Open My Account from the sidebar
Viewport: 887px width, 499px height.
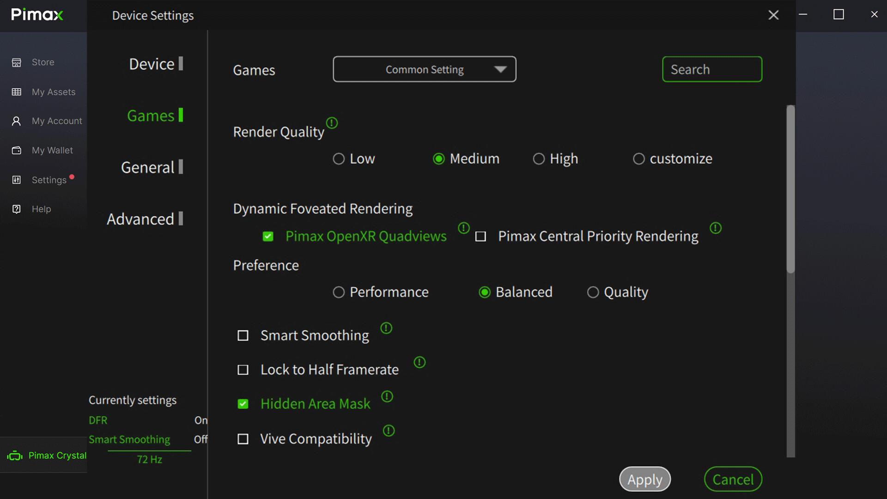16,121
